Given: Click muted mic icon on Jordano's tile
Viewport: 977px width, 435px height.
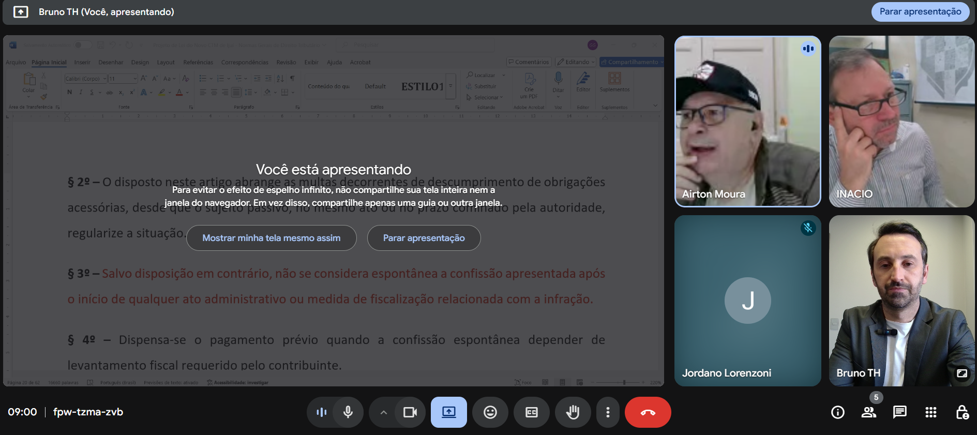Looking at the screenshot, I should pos(808,228).
